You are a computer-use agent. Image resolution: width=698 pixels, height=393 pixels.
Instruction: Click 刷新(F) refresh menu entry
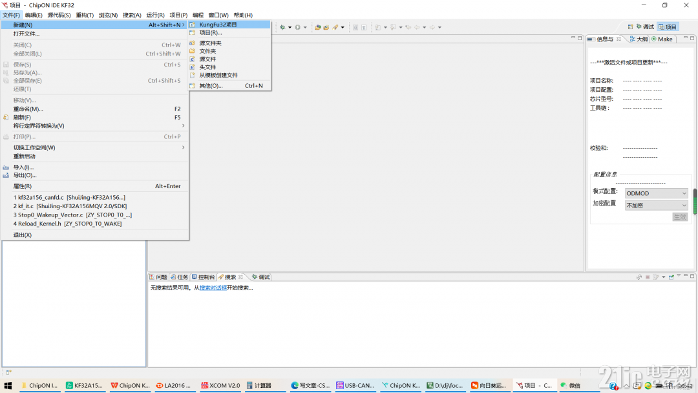[x=95, y=118]
